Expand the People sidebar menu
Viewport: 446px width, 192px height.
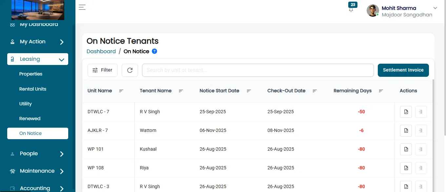(38, 154)
